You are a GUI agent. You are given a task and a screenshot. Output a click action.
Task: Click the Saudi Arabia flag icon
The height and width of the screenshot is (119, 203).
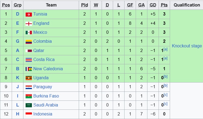click(29, 105)
